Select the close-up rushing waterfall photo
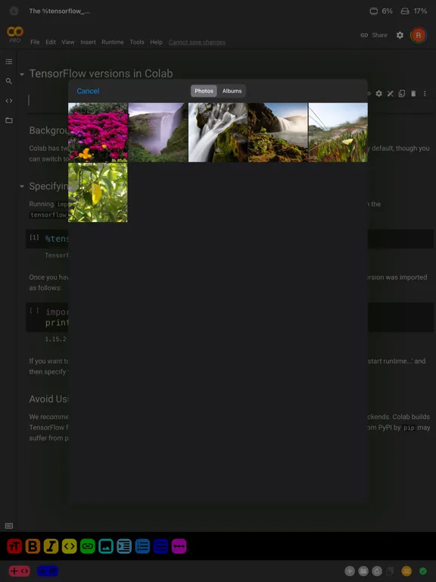 [218, 133]
